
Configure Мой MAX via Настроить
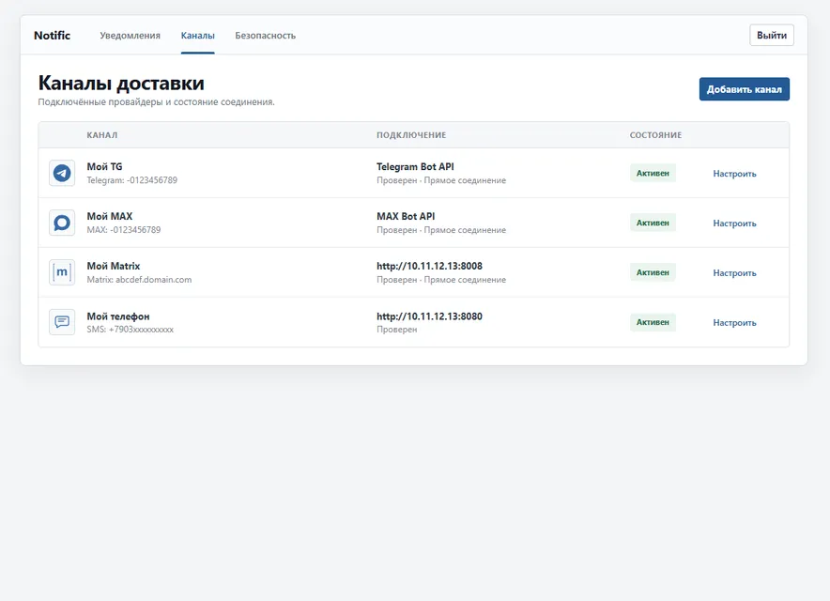[735, 223]
